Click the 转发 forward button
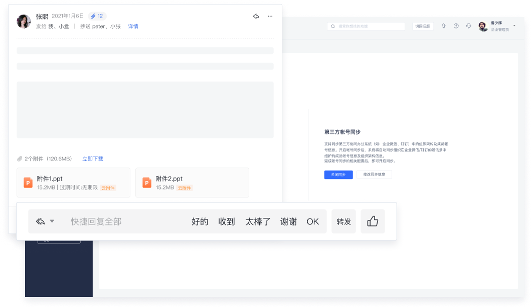 tap(343, 221)
